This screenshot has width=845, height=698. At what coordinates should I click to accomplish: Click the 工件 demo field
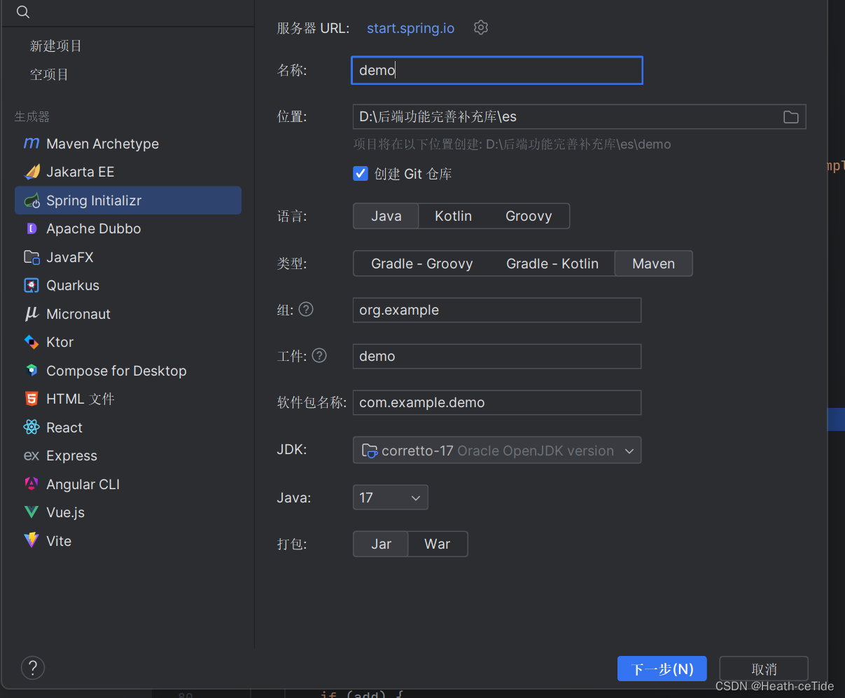[497, 356]
